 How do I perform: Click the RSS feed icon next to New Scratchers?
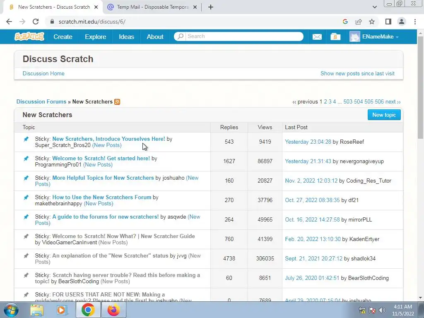pos(117,102)
